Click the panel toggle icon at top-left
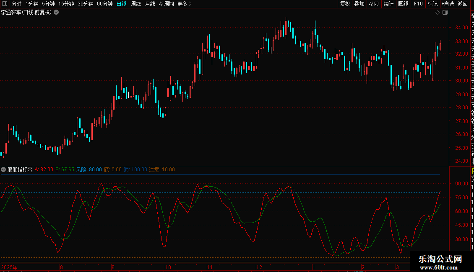Viewport: 474px width, 272px height. click(4, 4)
